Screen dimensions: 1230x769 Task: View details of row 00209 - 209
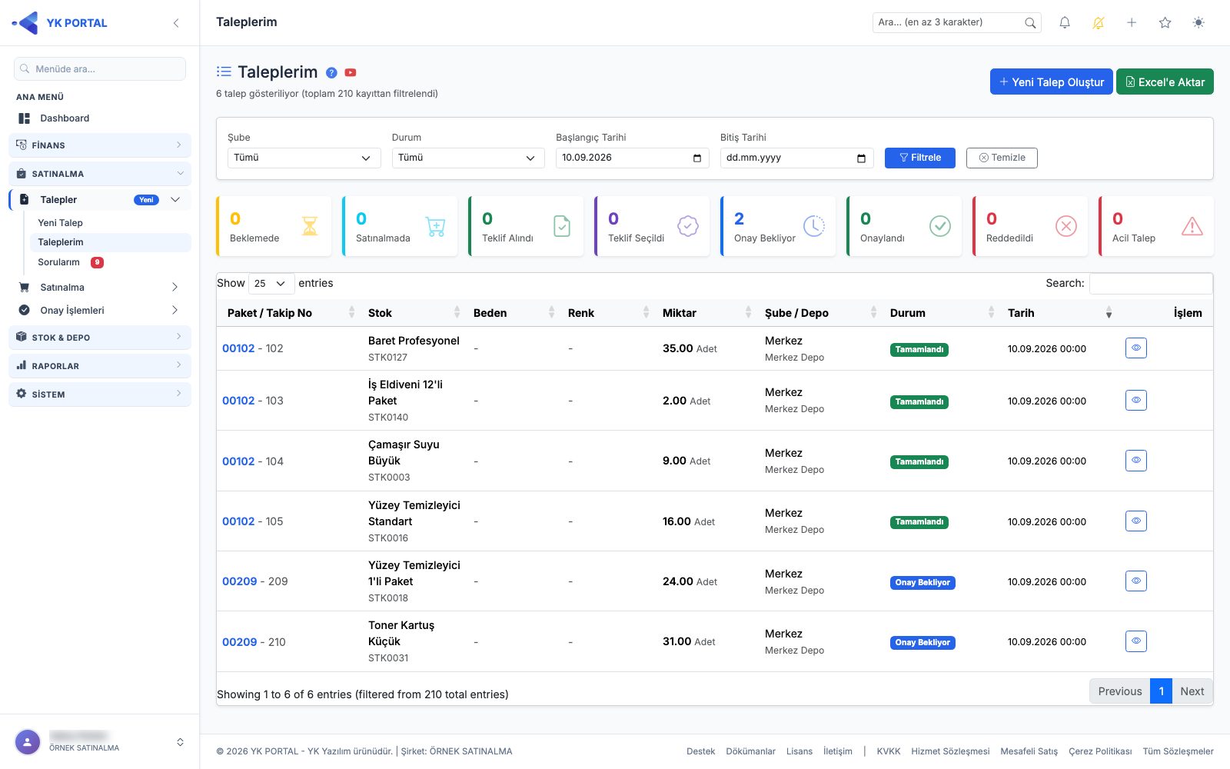[1136, 581]
